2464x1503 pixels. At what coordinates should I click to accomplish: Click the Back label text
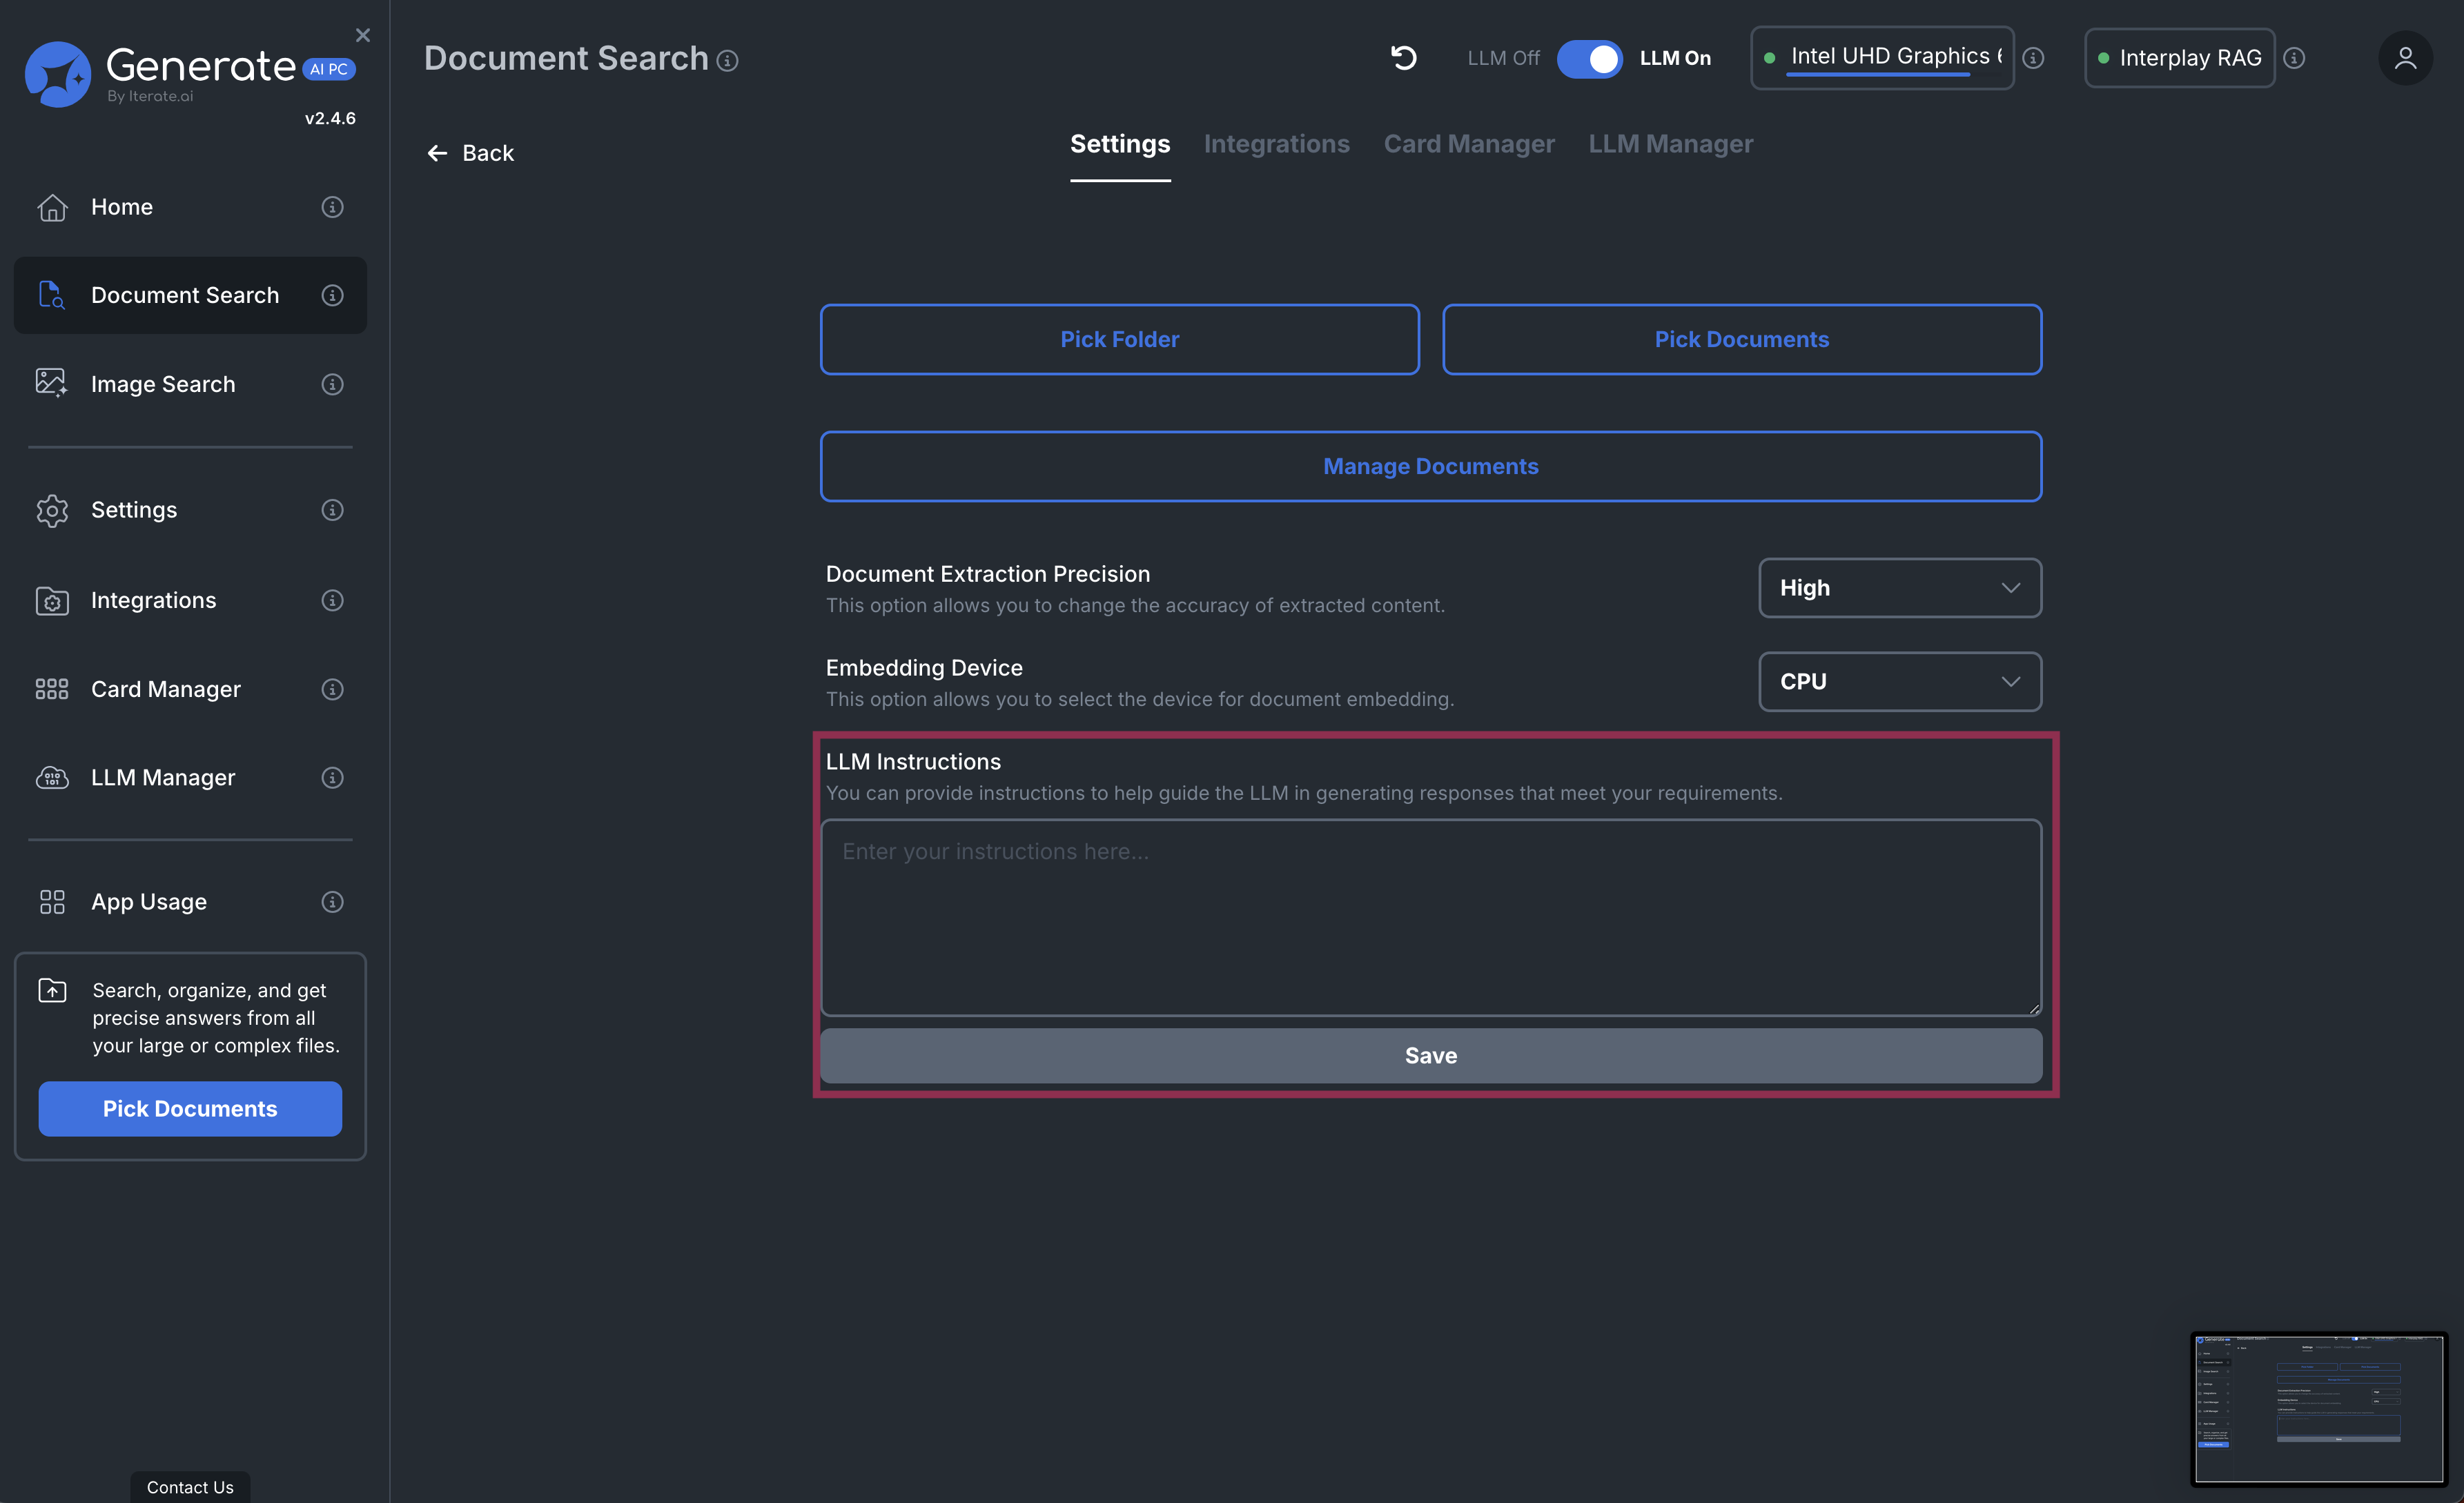[488, 153]
